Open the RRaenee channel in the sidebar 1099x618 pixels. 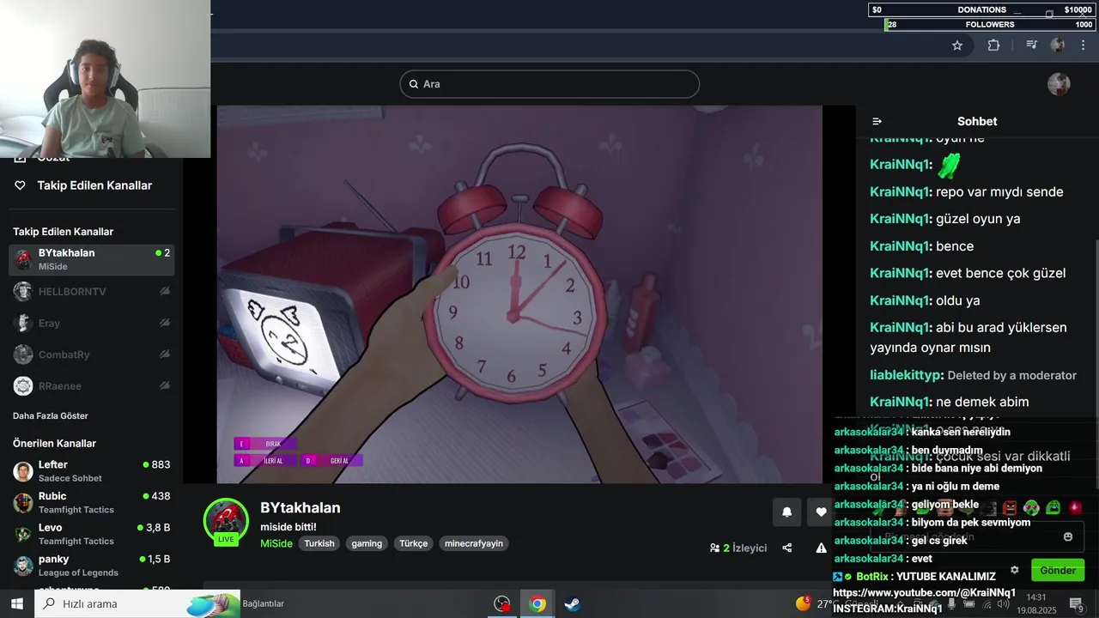pyautogui.click(x=92, y=386)
